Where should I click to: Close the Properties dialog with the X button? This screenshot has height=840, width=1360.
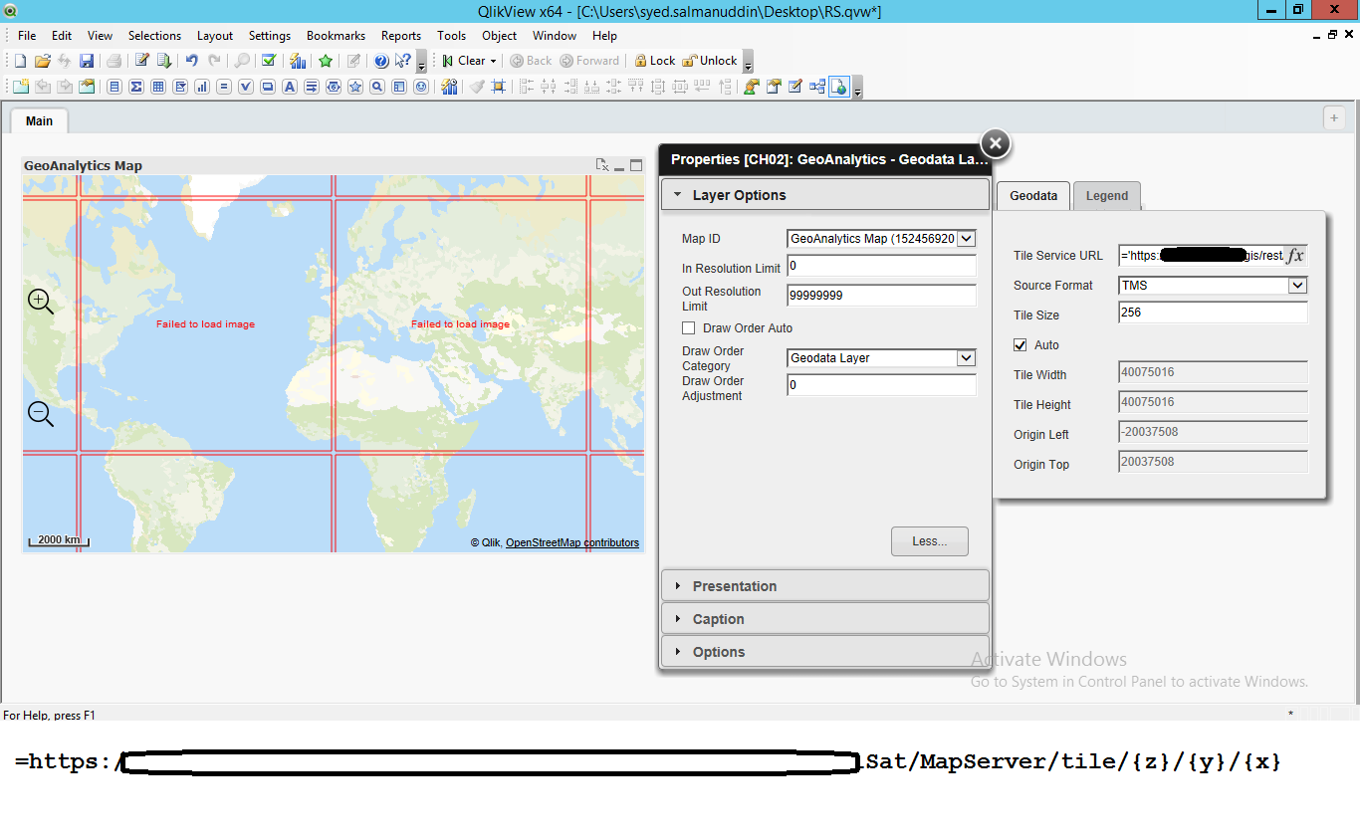coord(996,144)
